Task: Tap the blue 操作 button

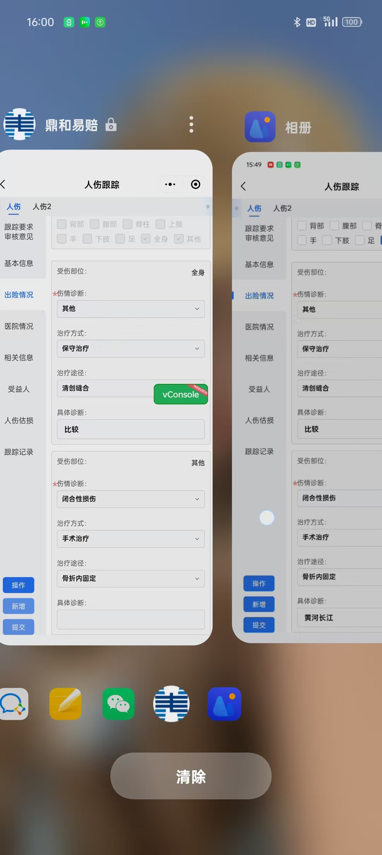Action: (x=18, y=585)
